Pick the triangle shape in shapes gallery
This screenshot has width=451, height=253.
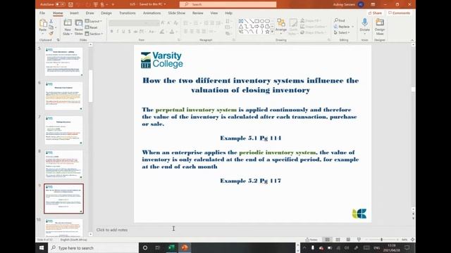(241, 27)
